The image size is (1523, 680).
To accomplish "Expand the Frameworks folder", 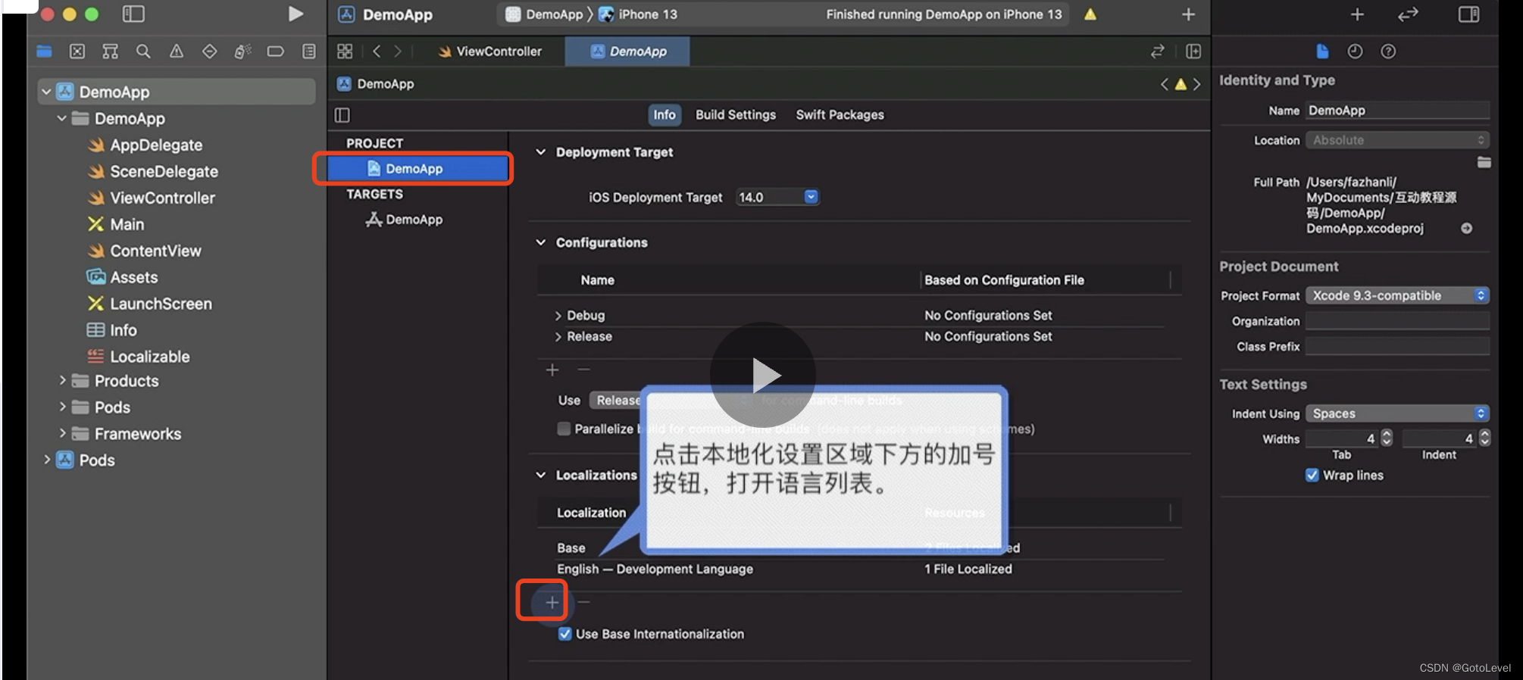I will tap(62, 433).
